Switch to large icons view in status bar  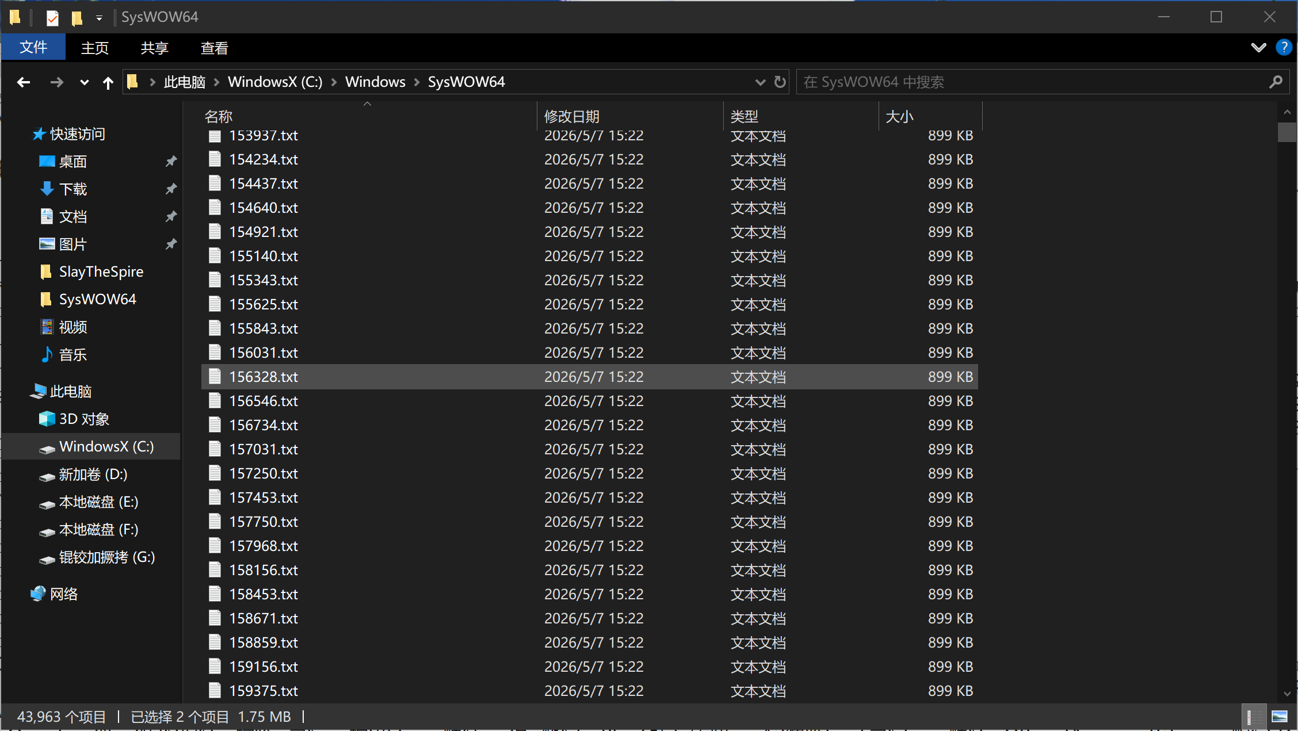coord(1280,717)
